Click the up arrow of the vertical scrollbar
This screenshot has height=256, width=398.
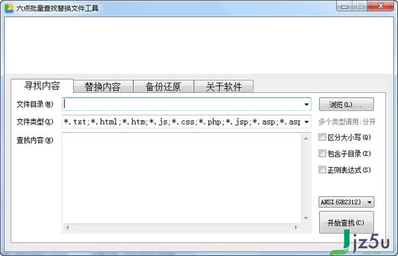click(x=306, y=138)
